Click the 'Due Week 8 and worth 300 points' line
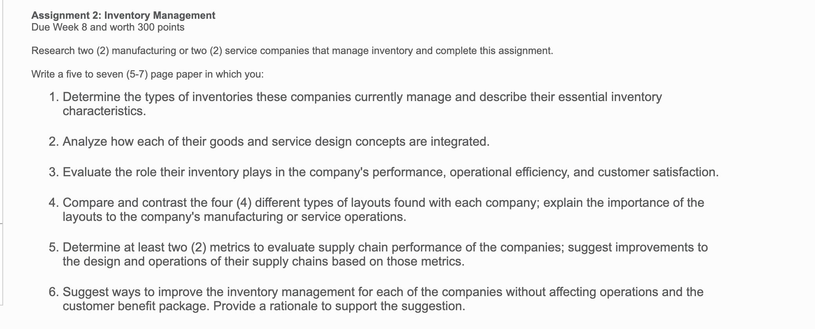Viewport: 815px width, 329px height. pos(108,27)
